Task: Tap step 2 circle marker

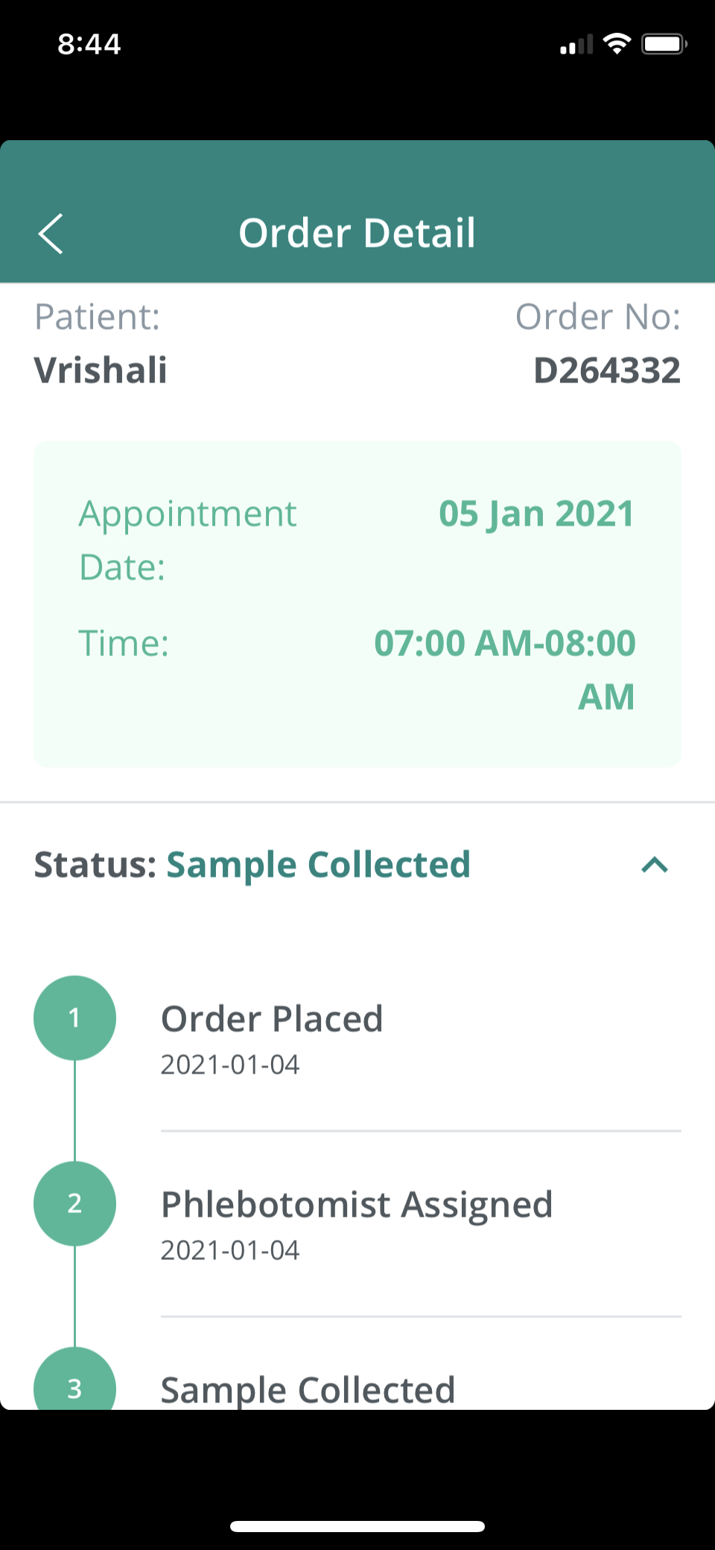Action: point(74,1203)
